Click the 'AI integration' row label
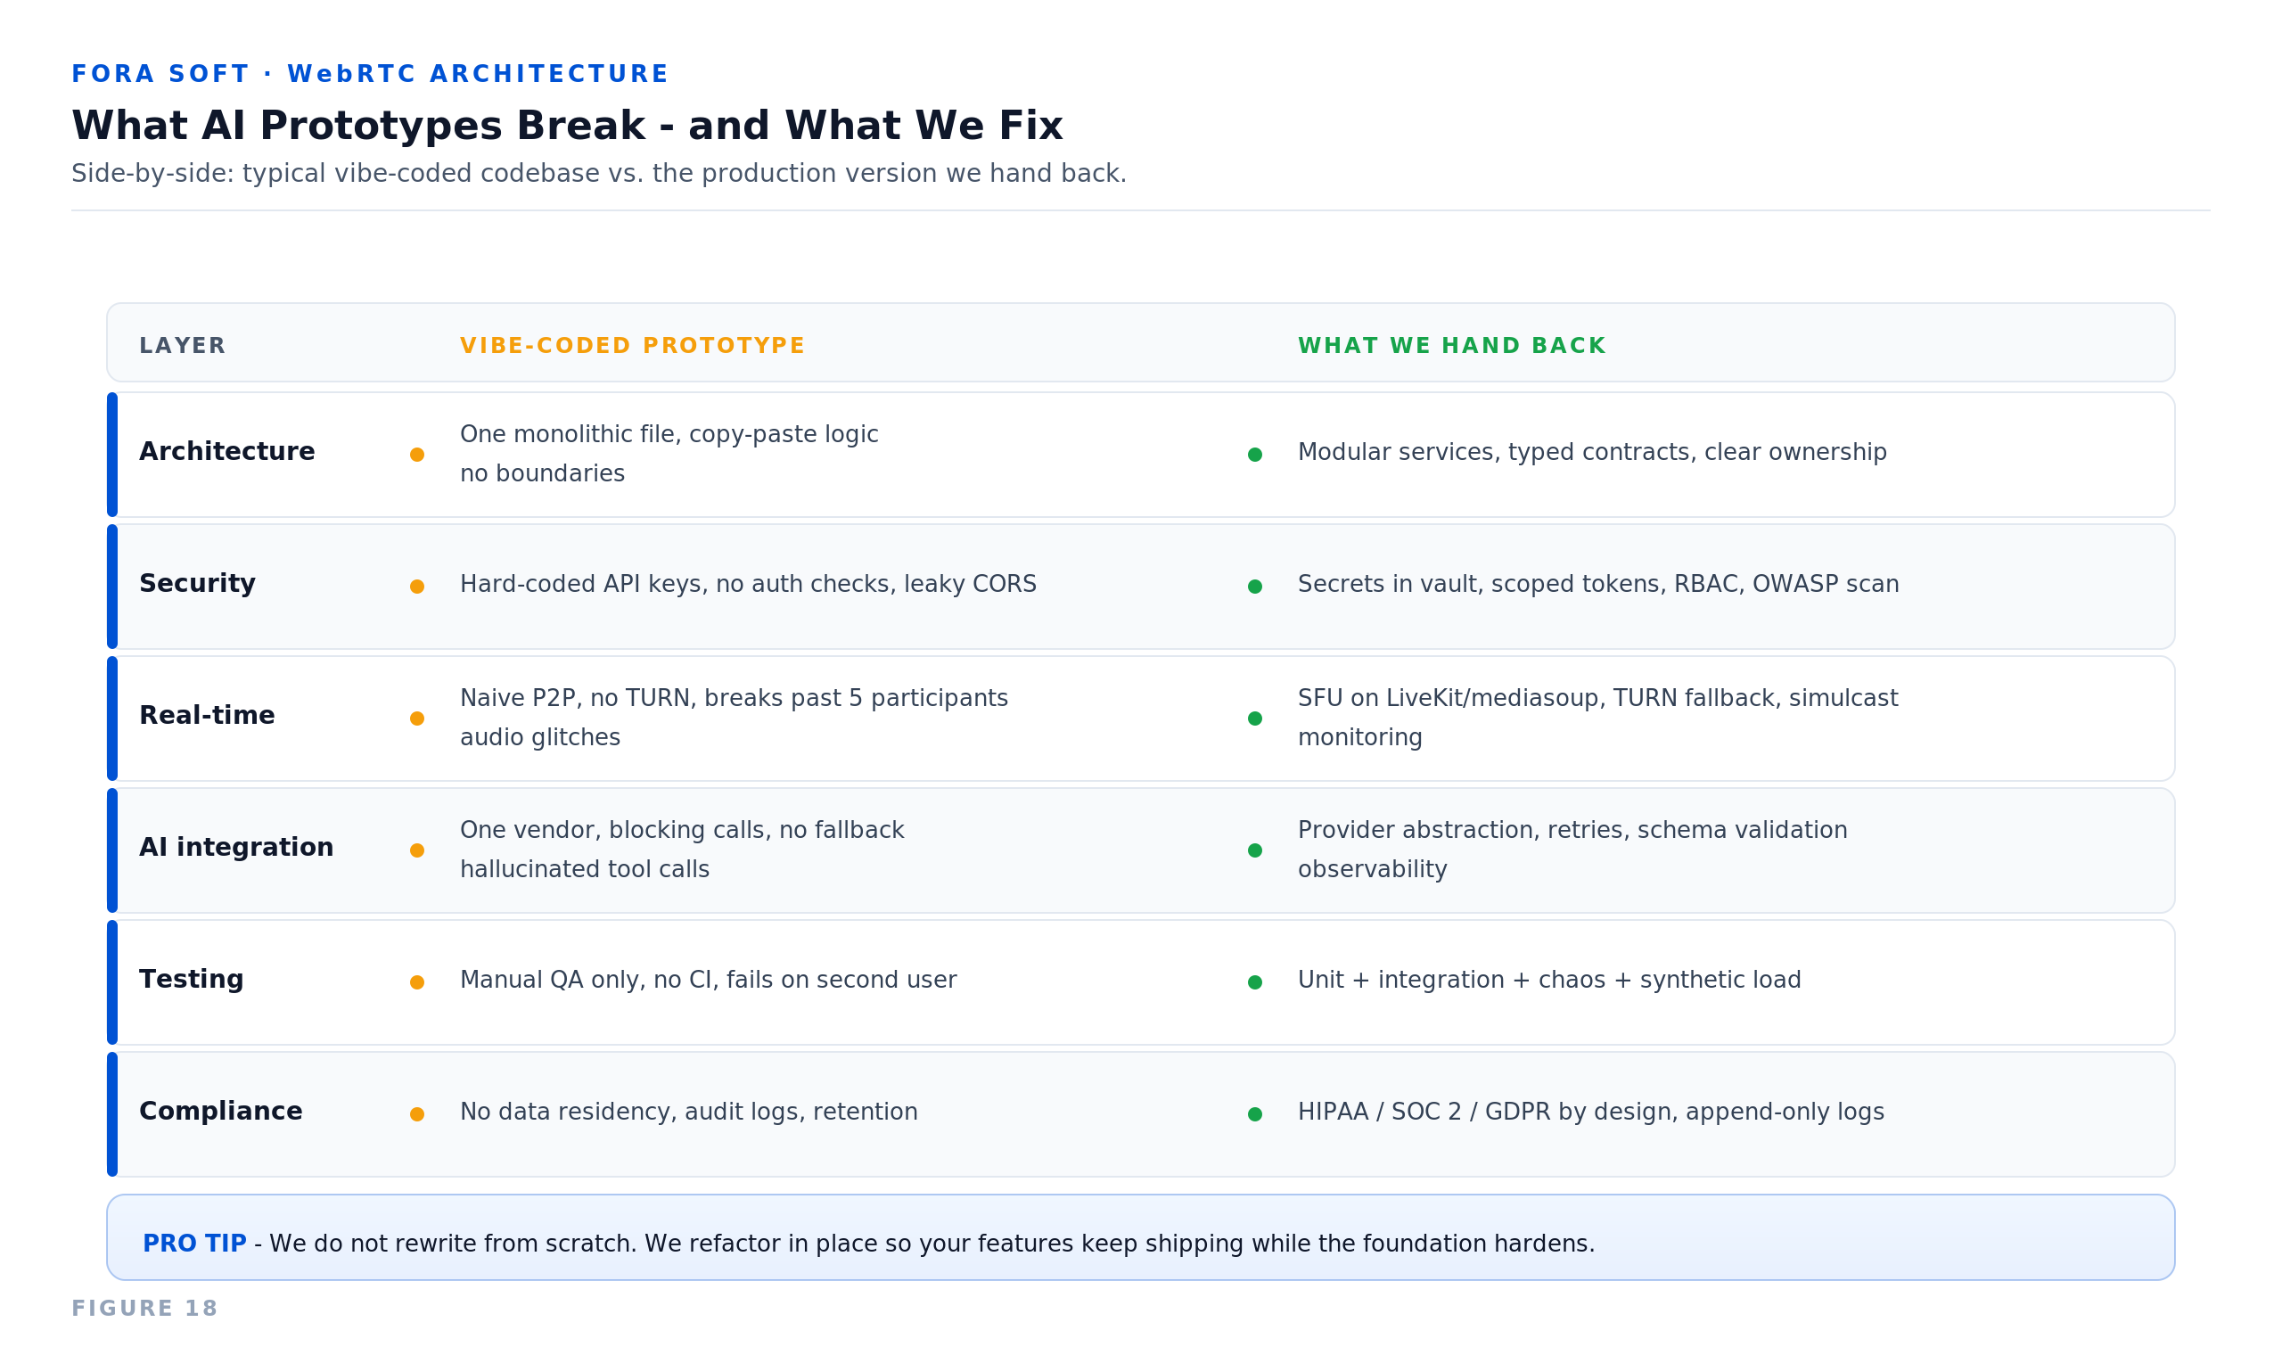Image resolution: width=2282 pixels, height=1355 pixels. tap(235, 848)
